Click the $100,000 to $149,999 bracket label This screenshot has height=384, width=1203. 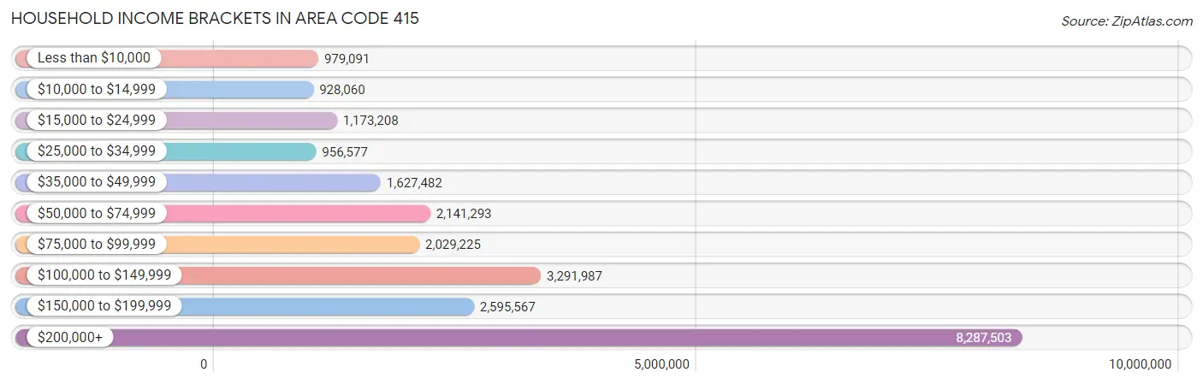pyautogui.click(x=104, y=275)
